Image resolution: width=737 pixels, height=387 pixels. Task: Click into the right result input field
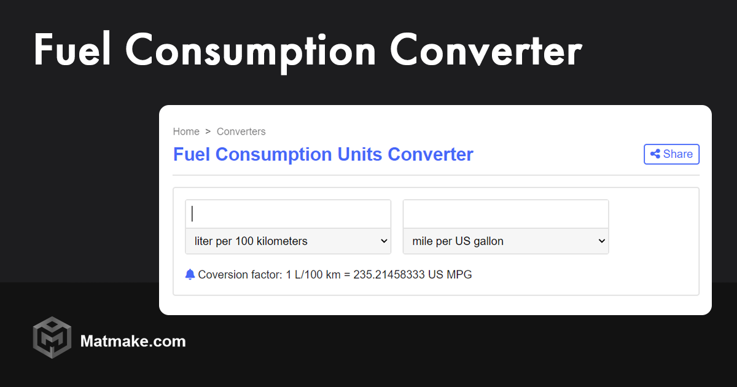505,214
